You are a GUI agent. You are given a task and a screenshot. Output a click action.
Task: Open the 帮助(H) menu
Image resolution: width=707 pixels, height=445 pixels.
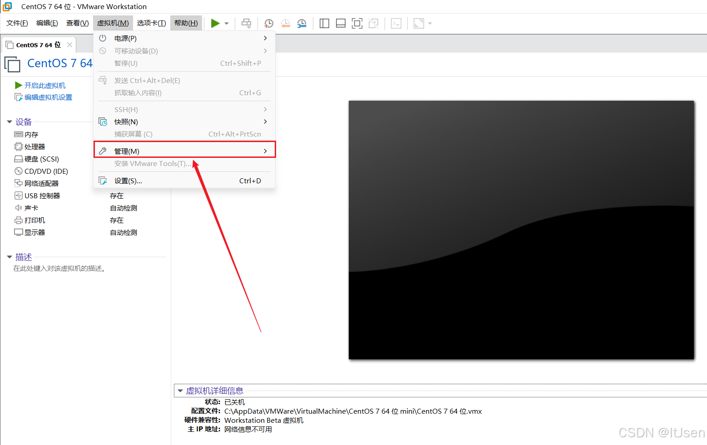[x=186, y=23]
